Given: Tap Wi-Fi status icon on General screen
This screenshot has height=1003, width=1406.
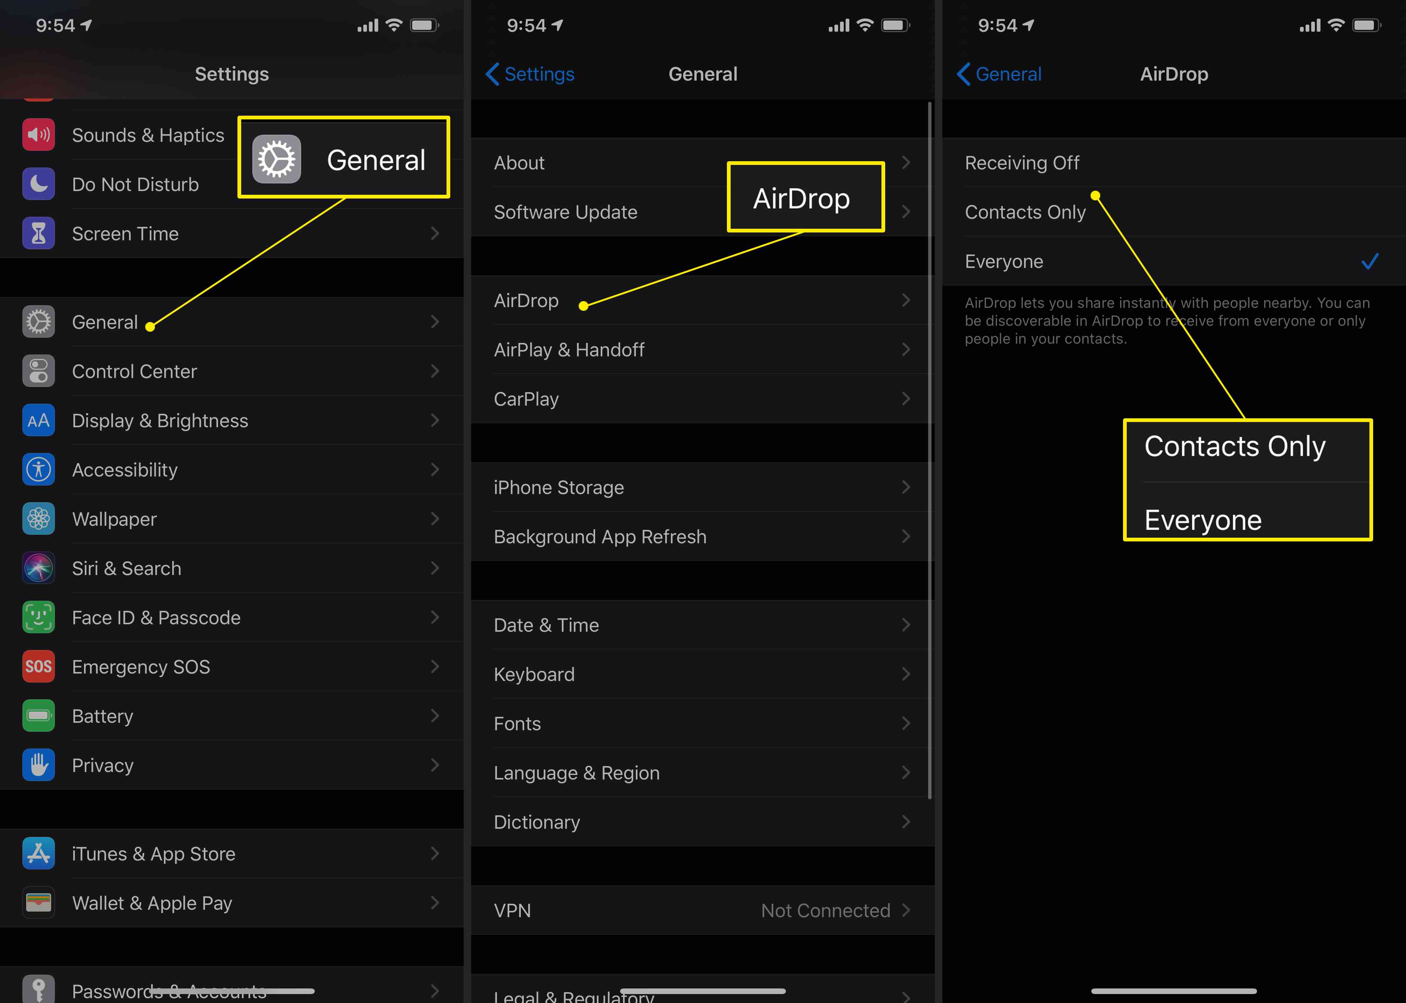Looking at the screenshot, I should tap(865, 25).
